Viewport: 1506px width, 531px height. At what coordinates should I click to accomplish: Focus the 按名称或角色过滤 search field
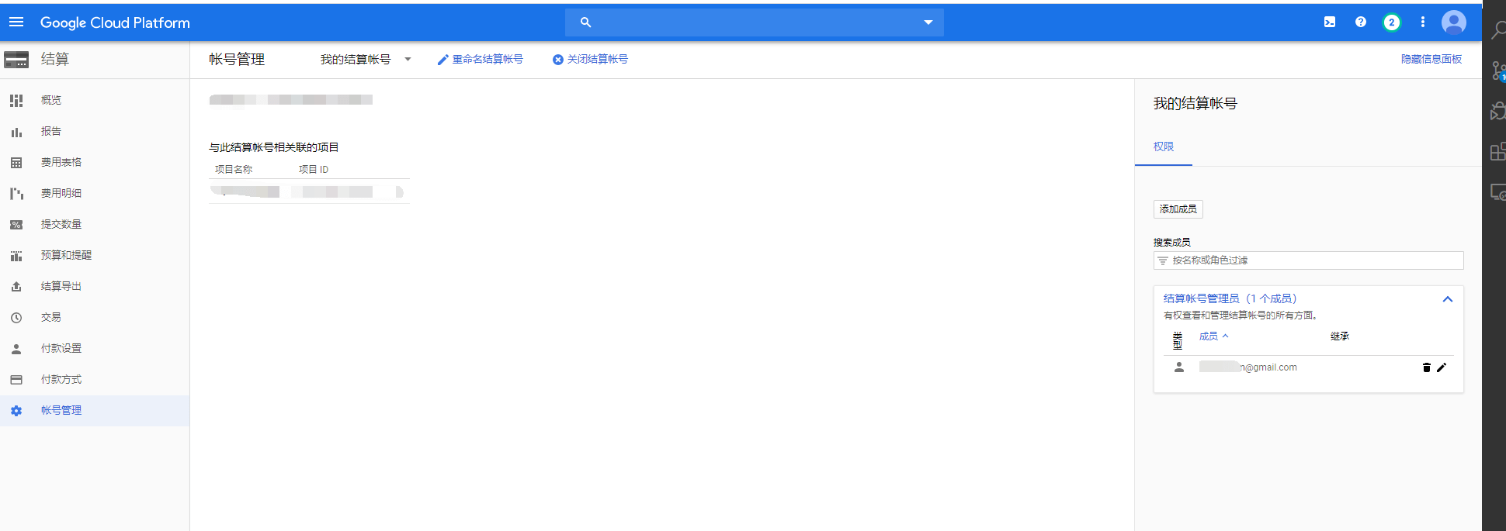1312,260
